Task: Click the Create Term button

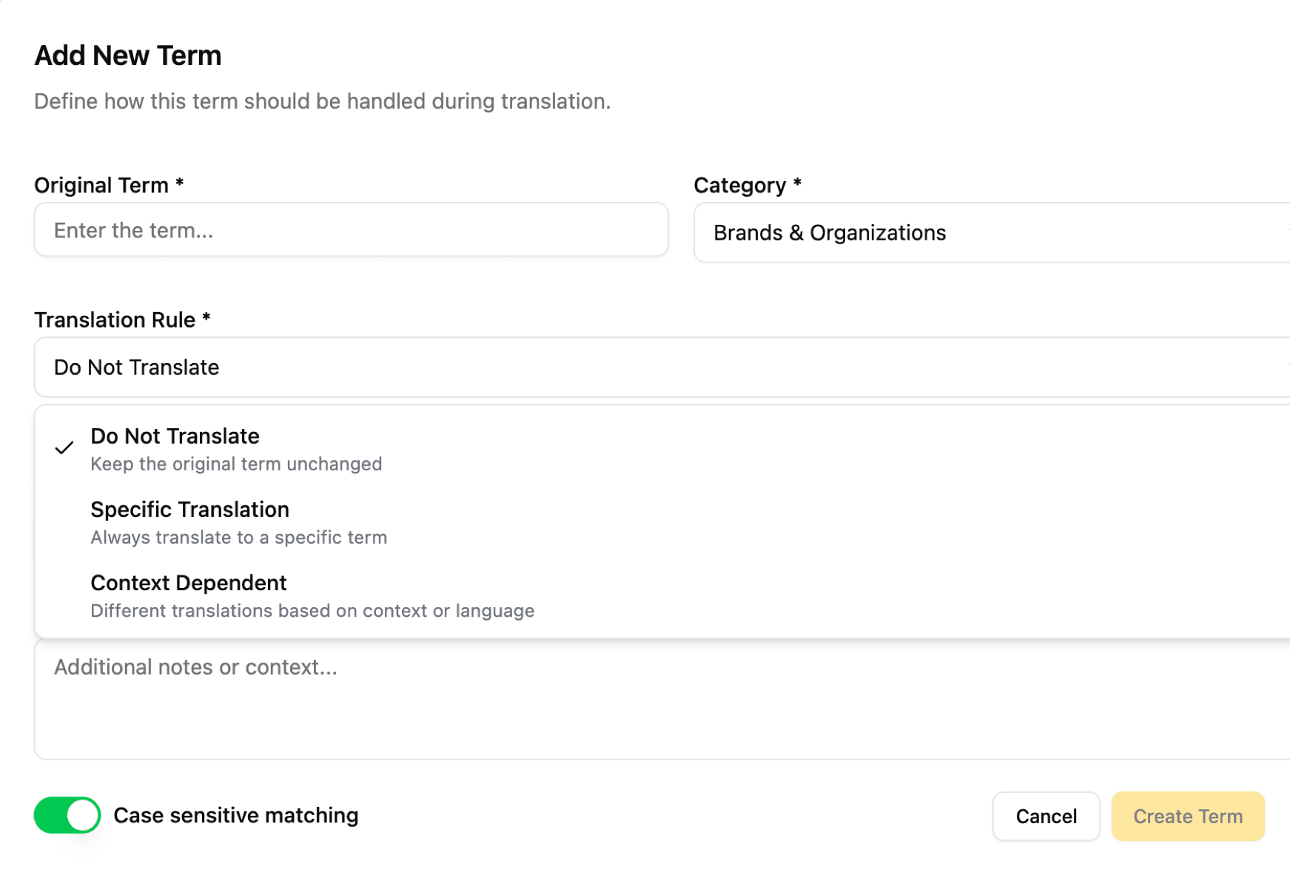Action: tap(1187, 817)
